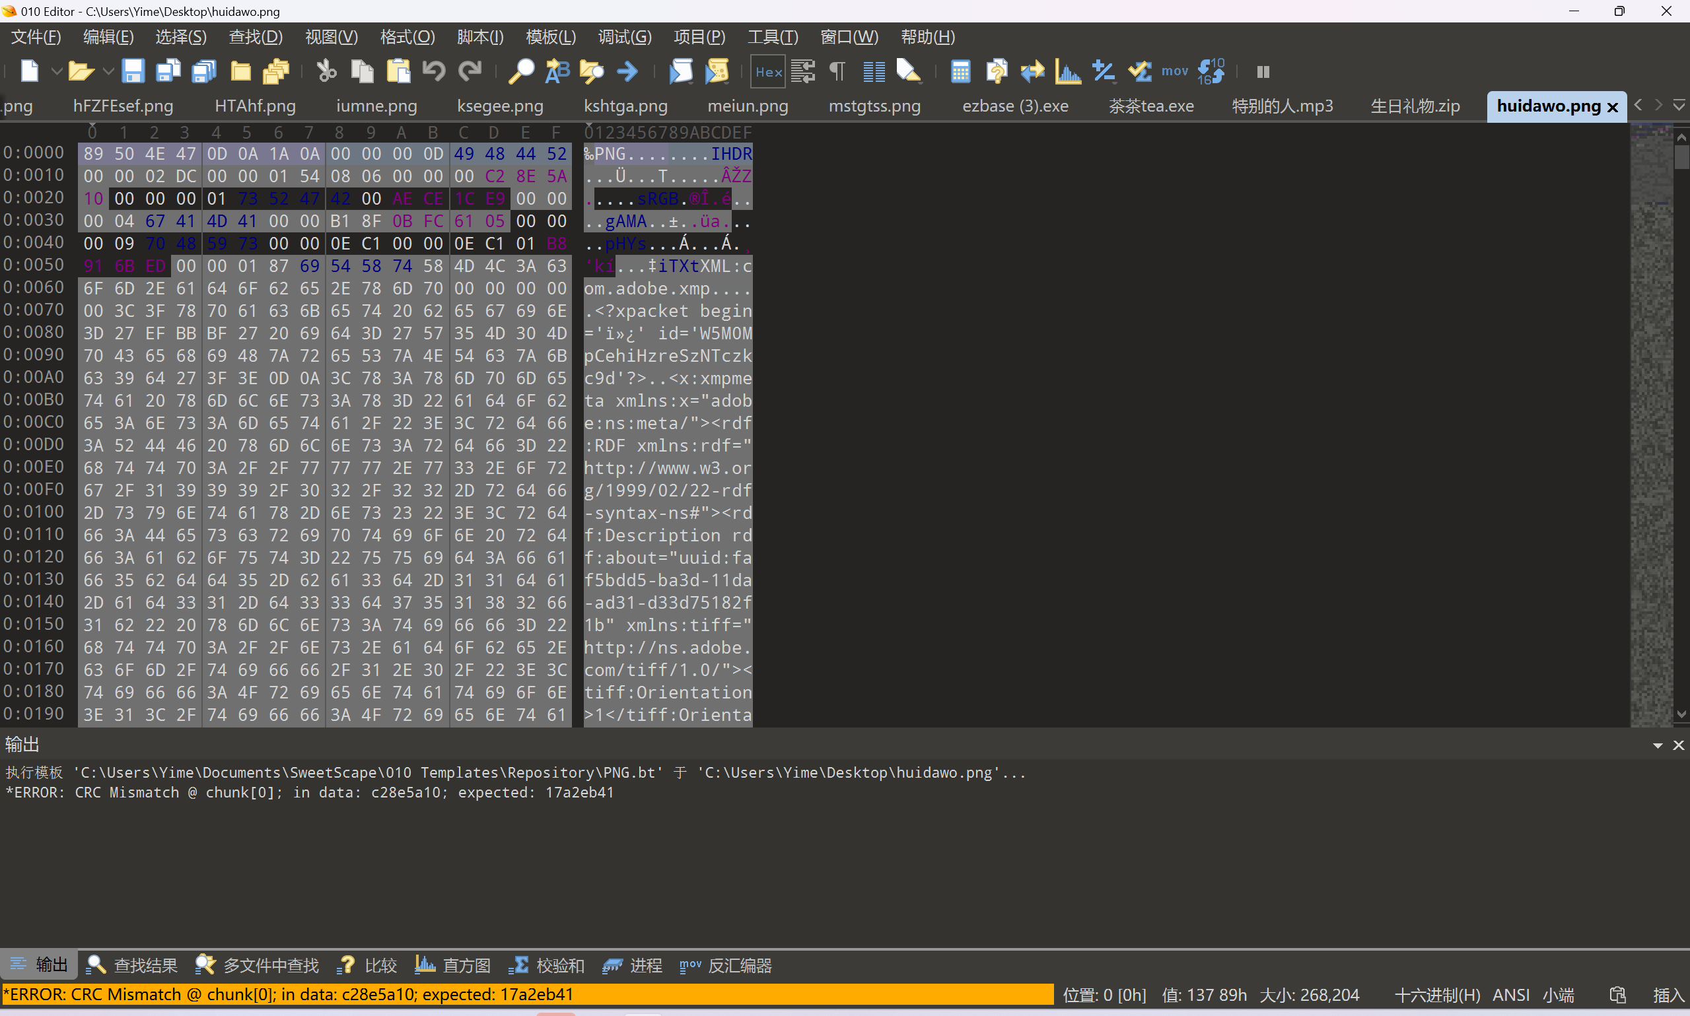Open the file tabs list dropdown
1690x1016 pixels.
[1679, 106]
